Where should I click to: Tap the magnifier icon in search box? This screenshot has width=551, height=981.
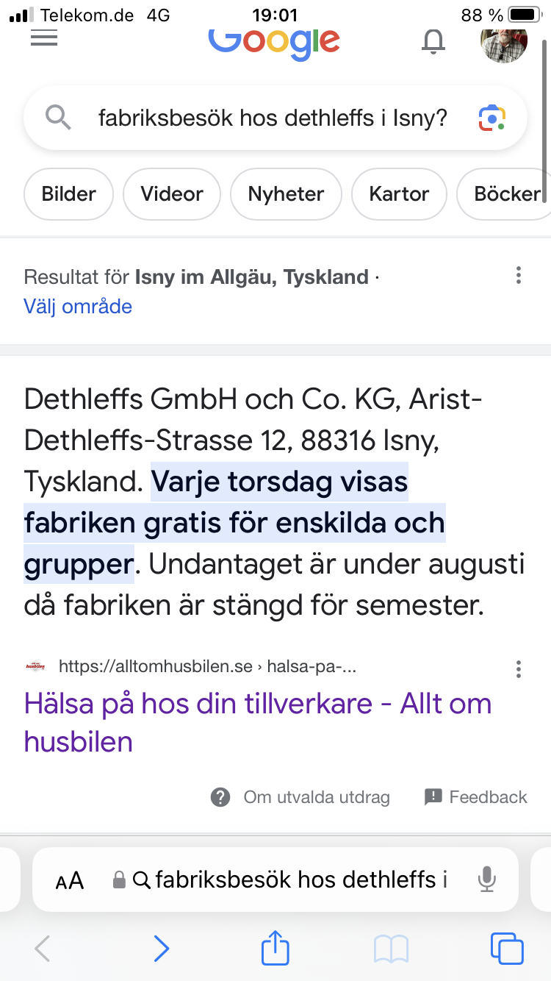coord(58,118)
